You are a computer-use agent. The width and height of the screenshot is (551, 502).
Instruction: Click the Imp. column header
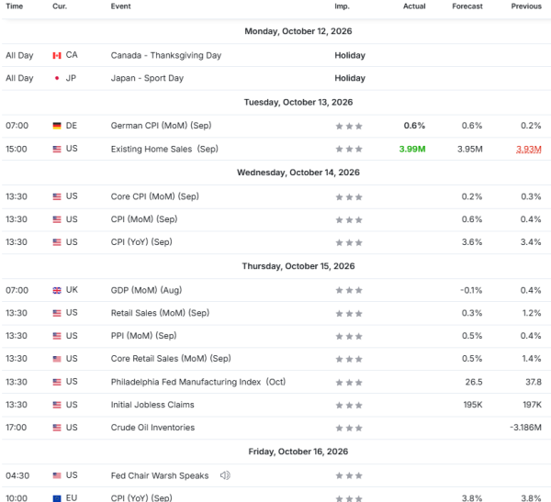pos(342,6)
